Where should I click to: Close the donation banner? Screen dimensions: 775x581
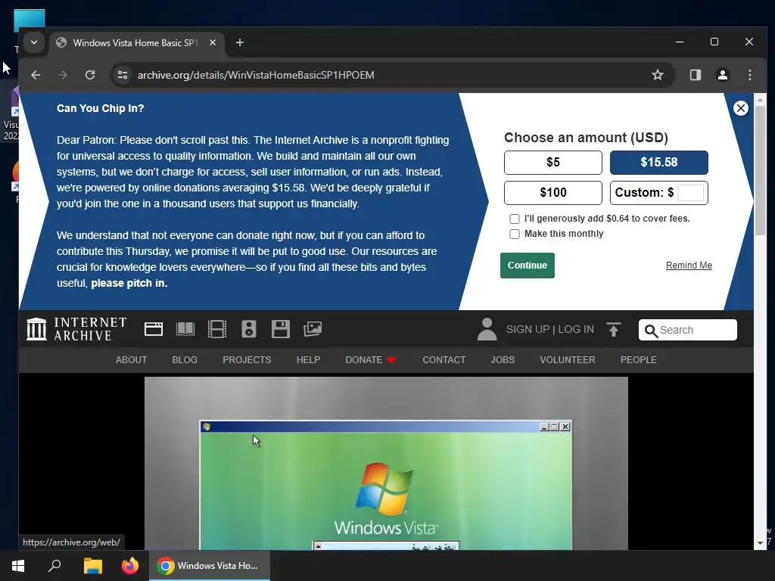point(740,108)
